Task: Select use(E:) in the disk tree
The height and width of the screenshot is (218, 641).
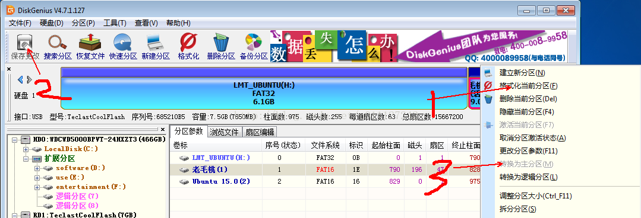Action: (x=70, y=177)
